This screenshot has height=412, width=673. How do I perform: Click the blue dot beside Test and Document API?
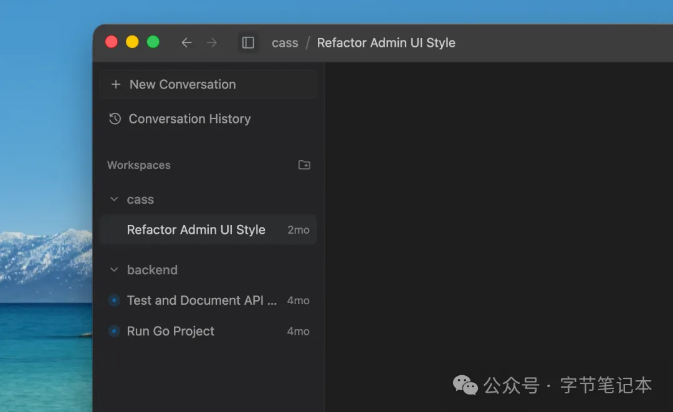114,300
